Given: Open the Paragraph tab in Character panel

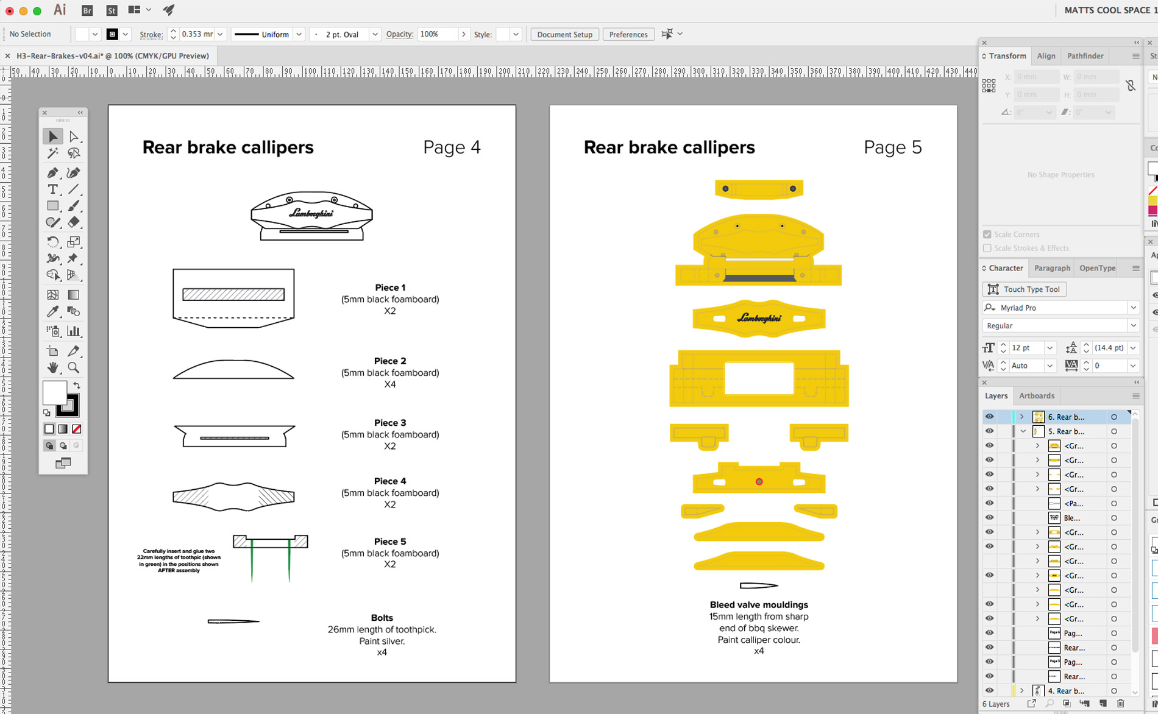Looking at the screenshot, I should pyautogui.click(x=1052, y=268).
